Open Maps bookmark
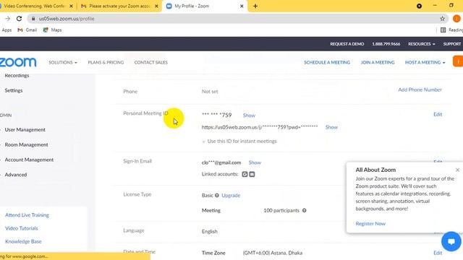Screen dimensions: 463x260 coord(52,30)
